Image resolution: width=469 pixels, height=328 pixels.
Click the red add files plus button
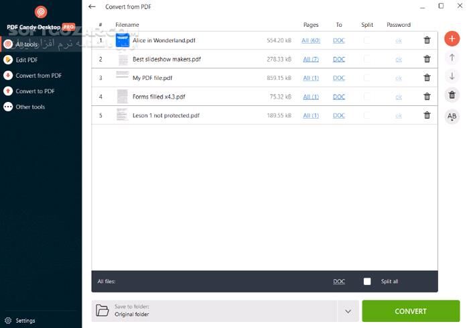452,39
